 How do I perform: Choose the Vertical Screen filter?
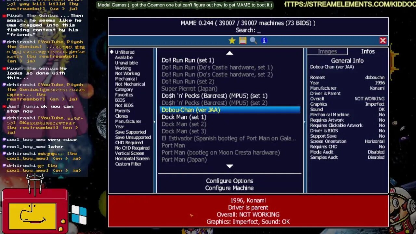pyautogui.click(x=130, y=153)
